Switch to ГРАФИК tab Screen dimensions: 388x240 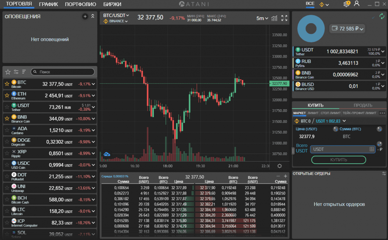tap(48, 4)
